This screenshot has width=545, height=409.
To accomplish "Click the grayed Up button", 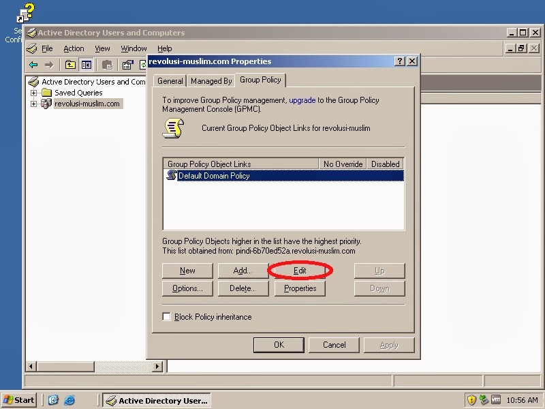I will coord(379,271).
